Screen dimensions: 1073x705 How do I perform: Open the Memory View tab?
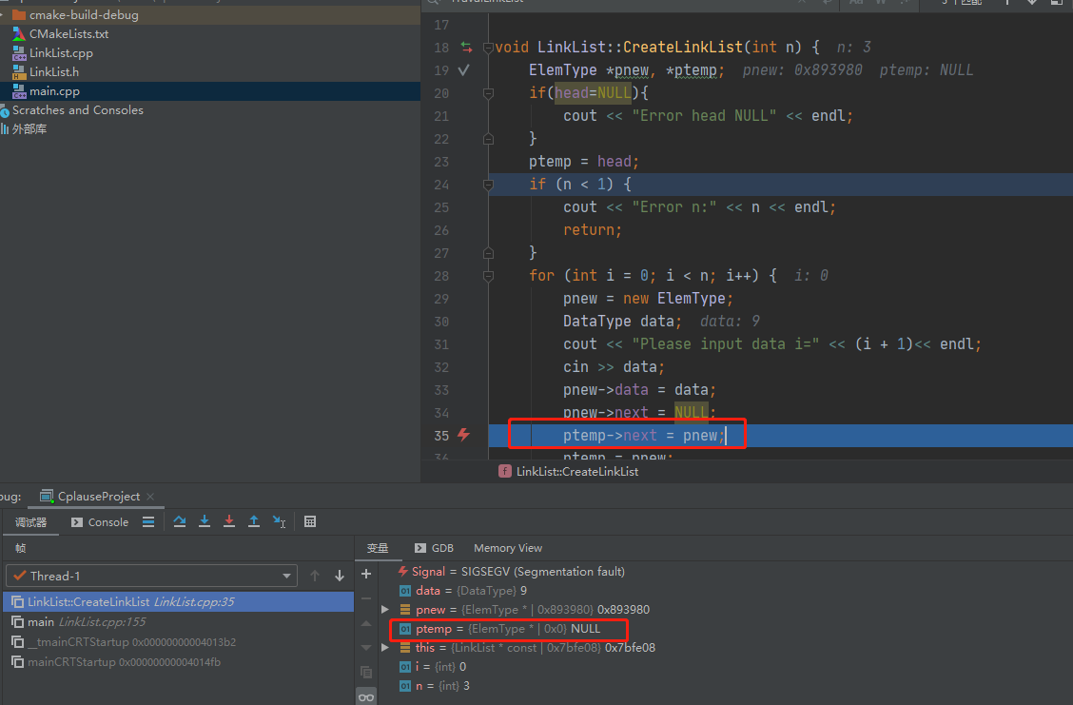pos(508,548)
